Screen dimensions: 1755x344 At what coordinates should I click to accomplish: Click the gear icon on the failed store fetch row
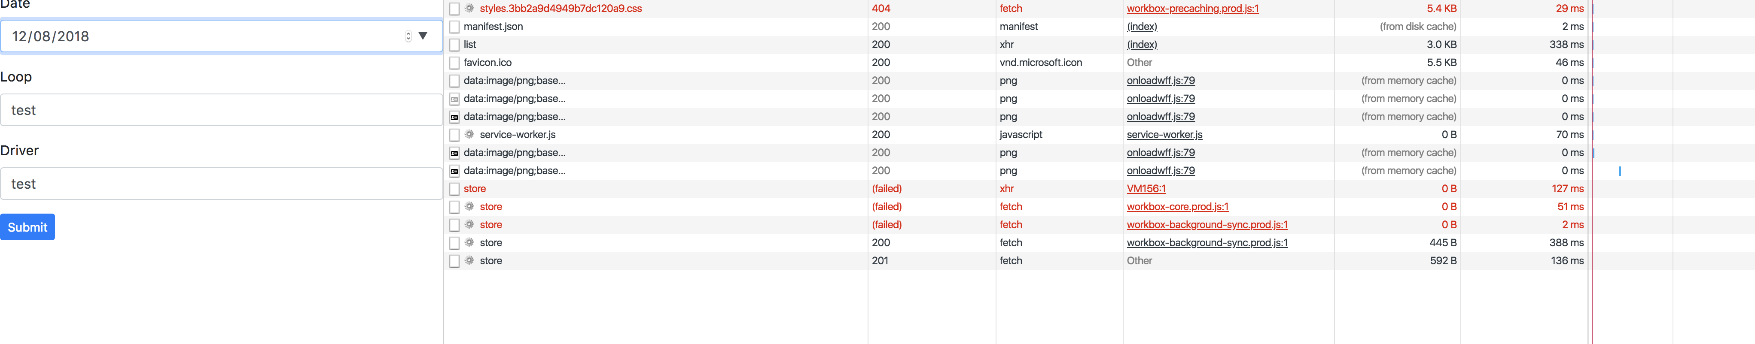point(469,207)
